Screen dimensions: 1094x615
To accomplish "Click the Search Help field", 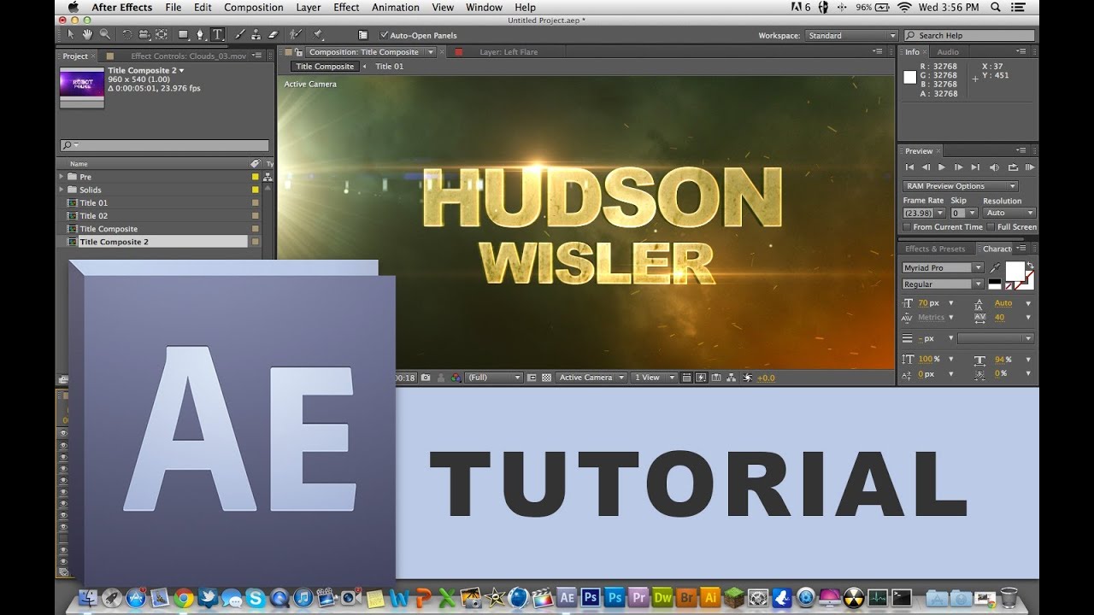I will pyautogui.click(x=968, y=36).
